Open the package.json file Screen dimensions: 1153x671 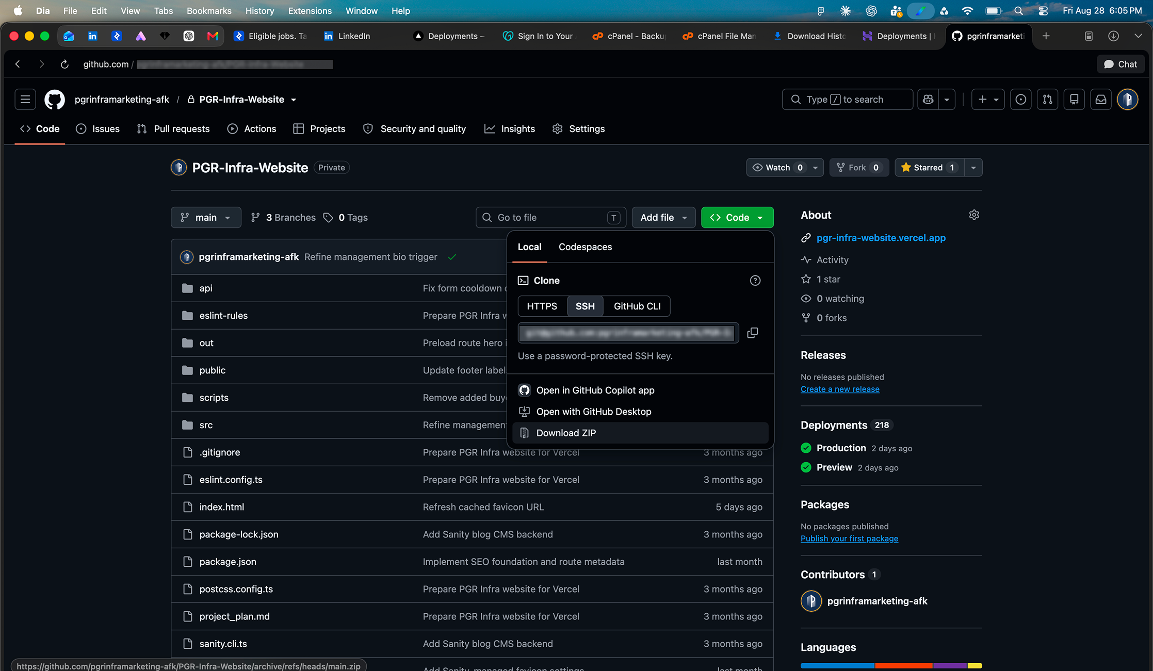tap(228, 562)
